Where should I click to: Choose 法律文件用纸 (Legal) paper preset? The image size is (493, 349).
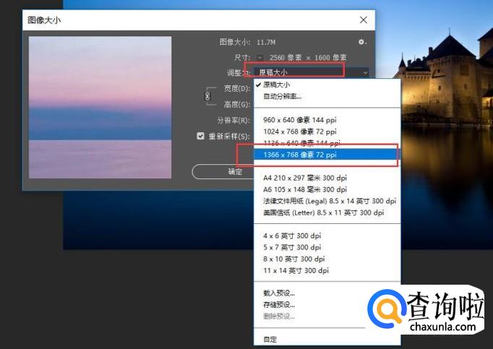coord(329,201)
